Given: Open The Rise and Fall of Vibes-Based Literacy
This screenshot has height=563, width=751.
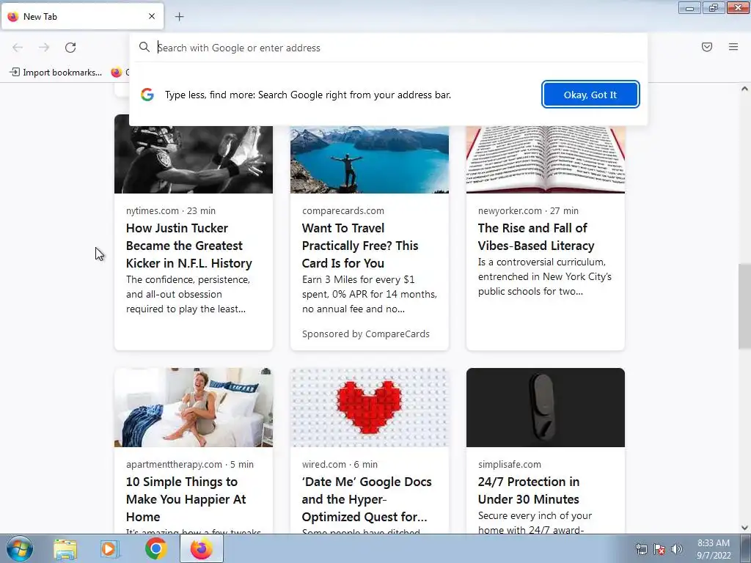Looking at the screenshot, I should click(x=536, y=237).
